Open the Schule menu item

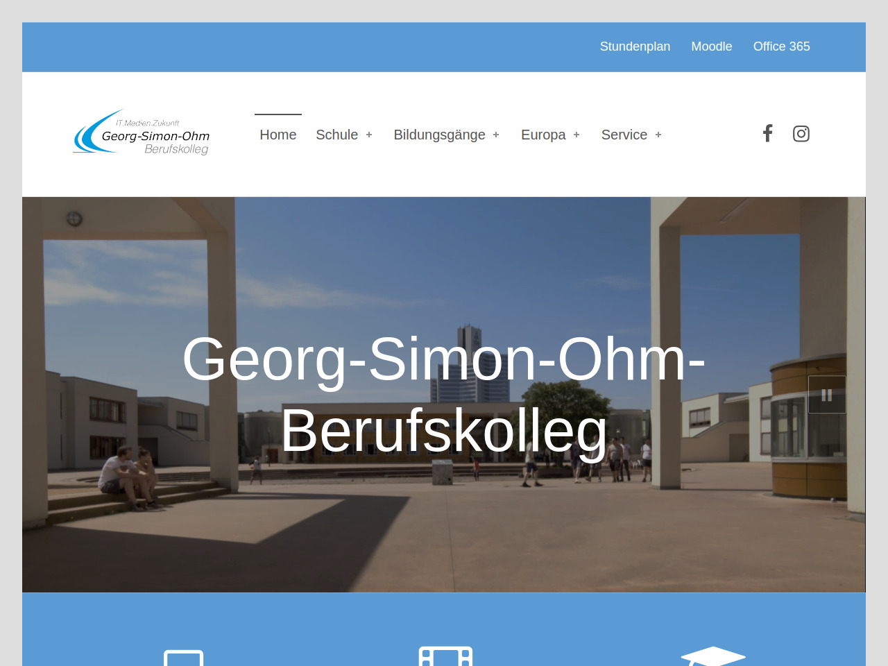[x=337, y=135]
